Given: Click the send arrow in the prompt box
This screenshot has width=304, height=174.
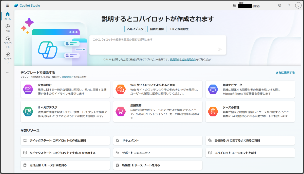Looking at the screenshot, I should coord(220,49).
